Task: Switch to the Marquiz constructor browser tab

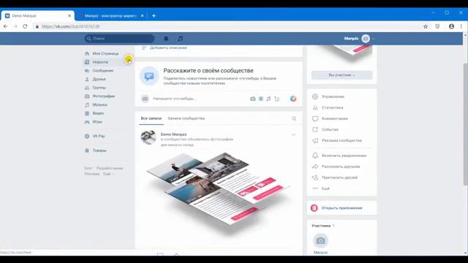Action: (110, 15)
